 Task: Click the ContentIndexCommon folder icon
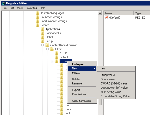[x=47, y=45]
